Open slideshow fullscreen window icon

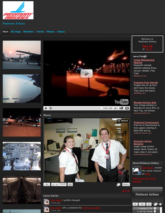click(x=118, y=184)
